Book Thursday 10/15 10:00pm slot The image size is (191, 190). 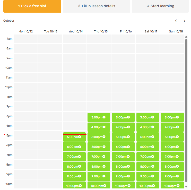tap(99, 185)
